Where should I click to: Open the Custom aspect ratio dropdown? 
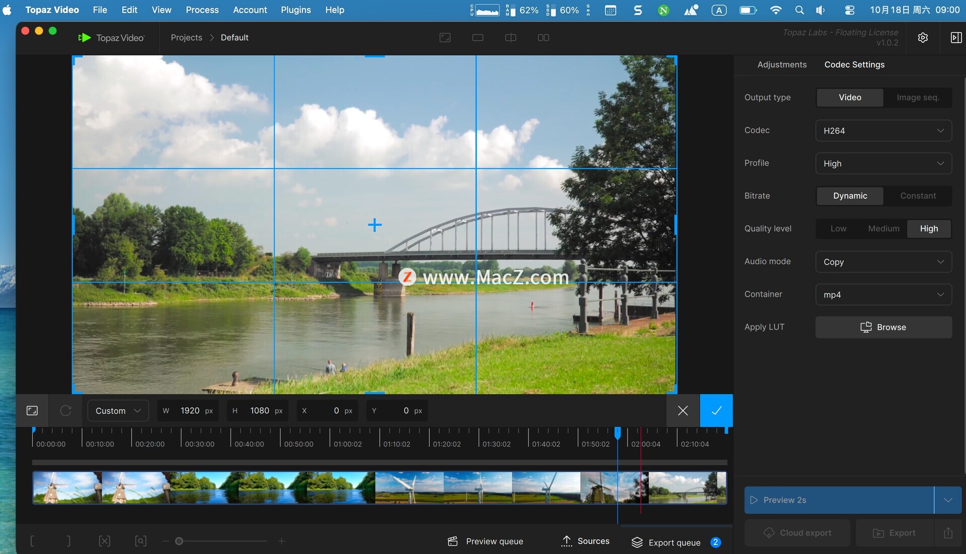coord(118,411)
